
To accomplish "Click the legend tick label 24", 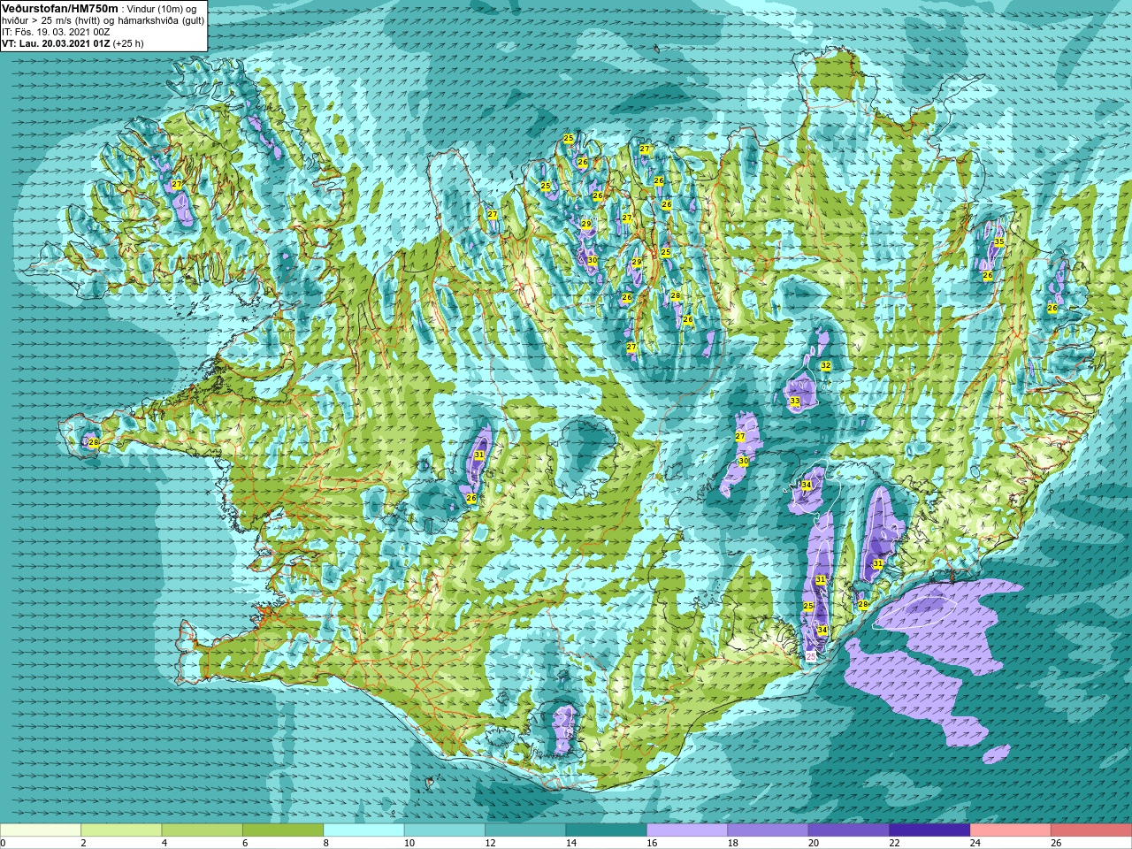I will [975, 843].
